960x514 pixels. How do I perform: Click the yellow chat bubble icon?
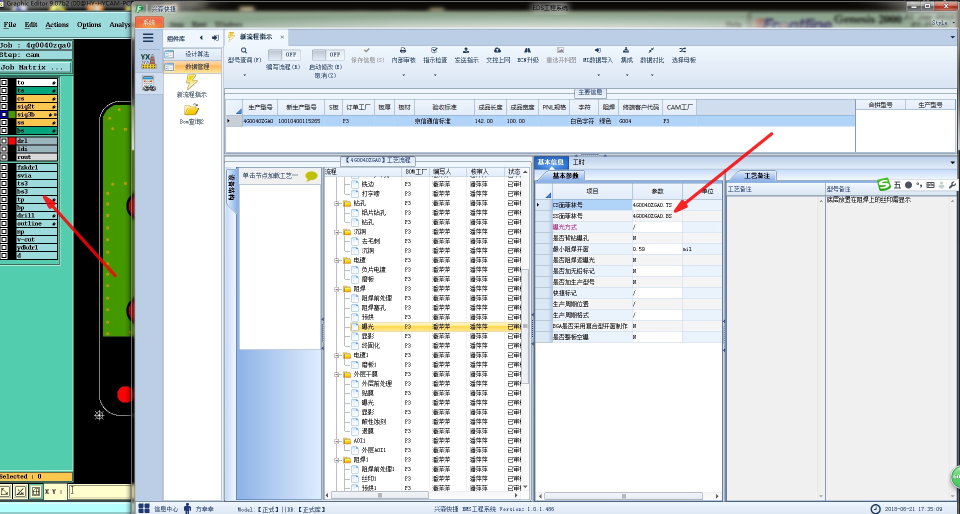pos(311,176)
